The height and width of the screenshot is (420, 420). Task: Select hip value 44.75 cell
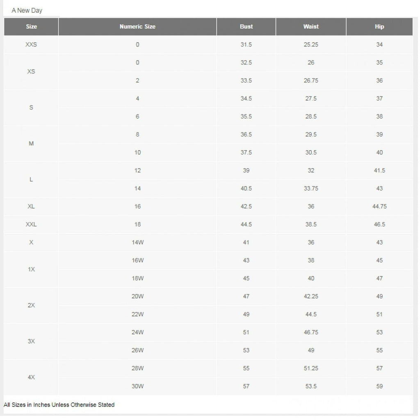[379, 206]
